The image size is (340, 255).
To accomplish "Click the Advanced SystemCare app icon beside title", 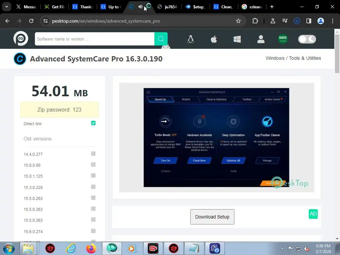I will [x=20, y=59].
